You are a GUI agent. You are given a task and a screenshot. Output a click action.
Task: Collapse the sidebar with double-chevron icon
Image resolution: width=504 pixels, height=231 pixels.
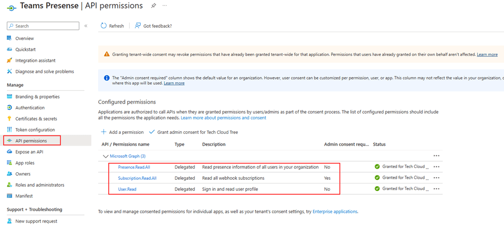coord(86,26)
